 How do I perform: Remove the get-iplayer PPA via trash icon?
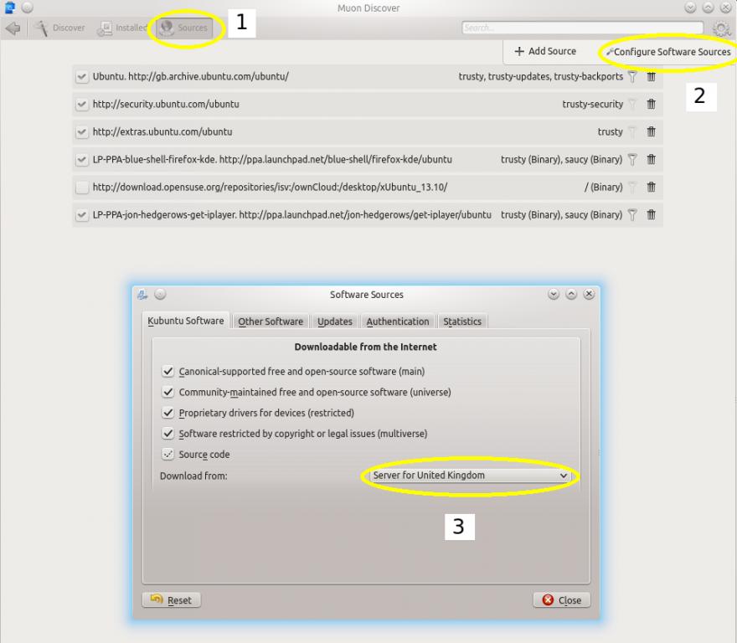pyautogui.click(x=651, y=215)
